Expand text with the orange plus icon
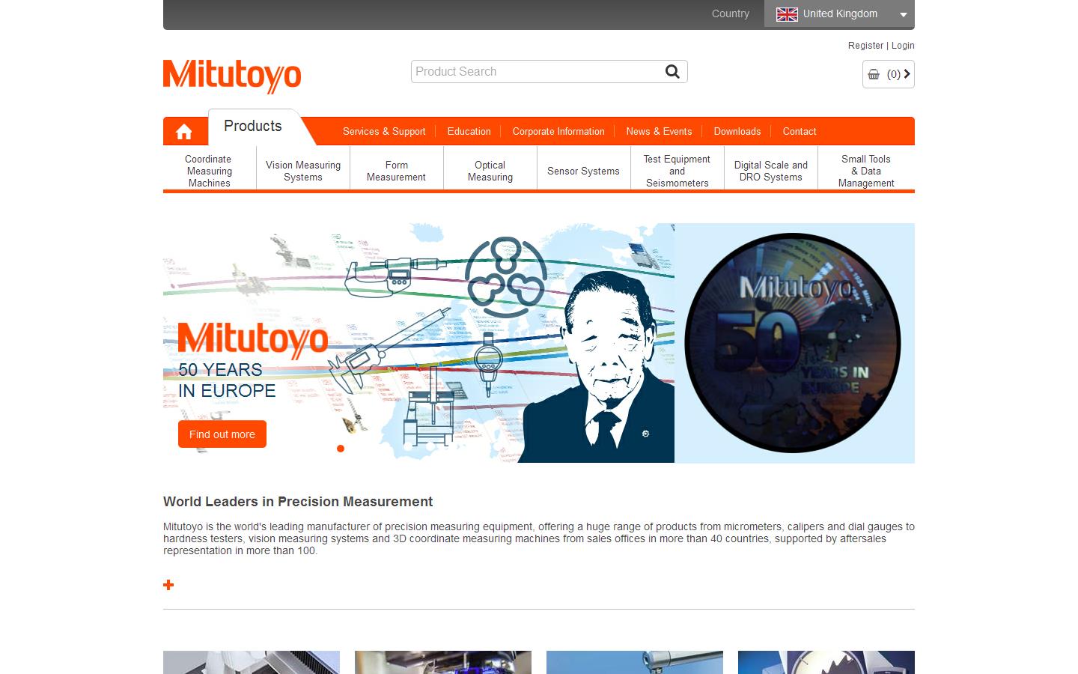Viewport: 1078px width, 674px height. (168, 585)
